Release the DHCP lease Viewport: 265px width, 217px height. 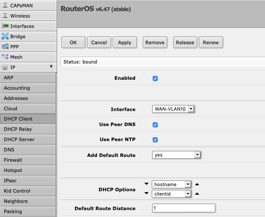point(185,42)
